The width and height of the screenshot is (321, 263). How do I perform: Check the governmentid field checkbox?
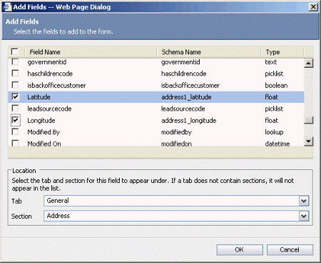(x=15, y=61)
